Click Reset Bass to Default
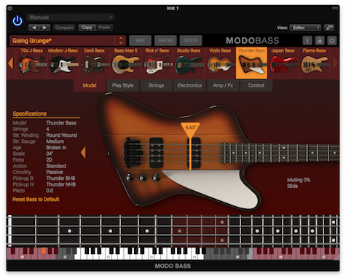Screen dimensions: 346x279 click(x=36, y=200)
